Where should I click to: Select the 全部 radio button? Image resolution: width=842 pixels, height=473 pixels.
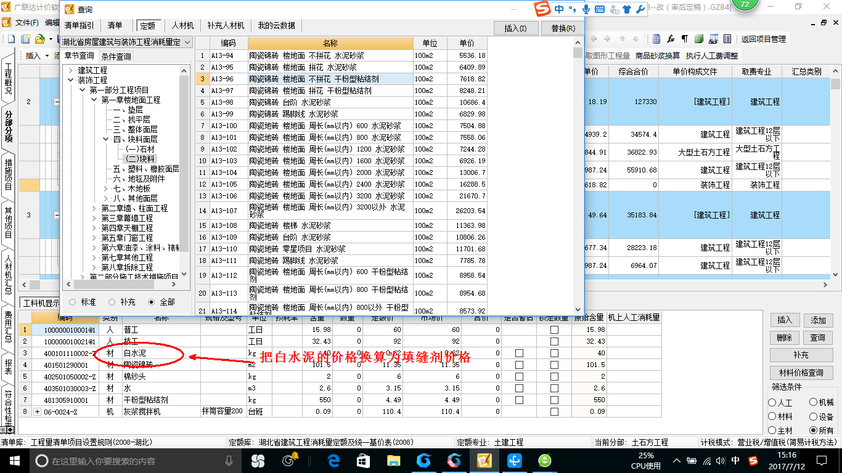[152, 302]
